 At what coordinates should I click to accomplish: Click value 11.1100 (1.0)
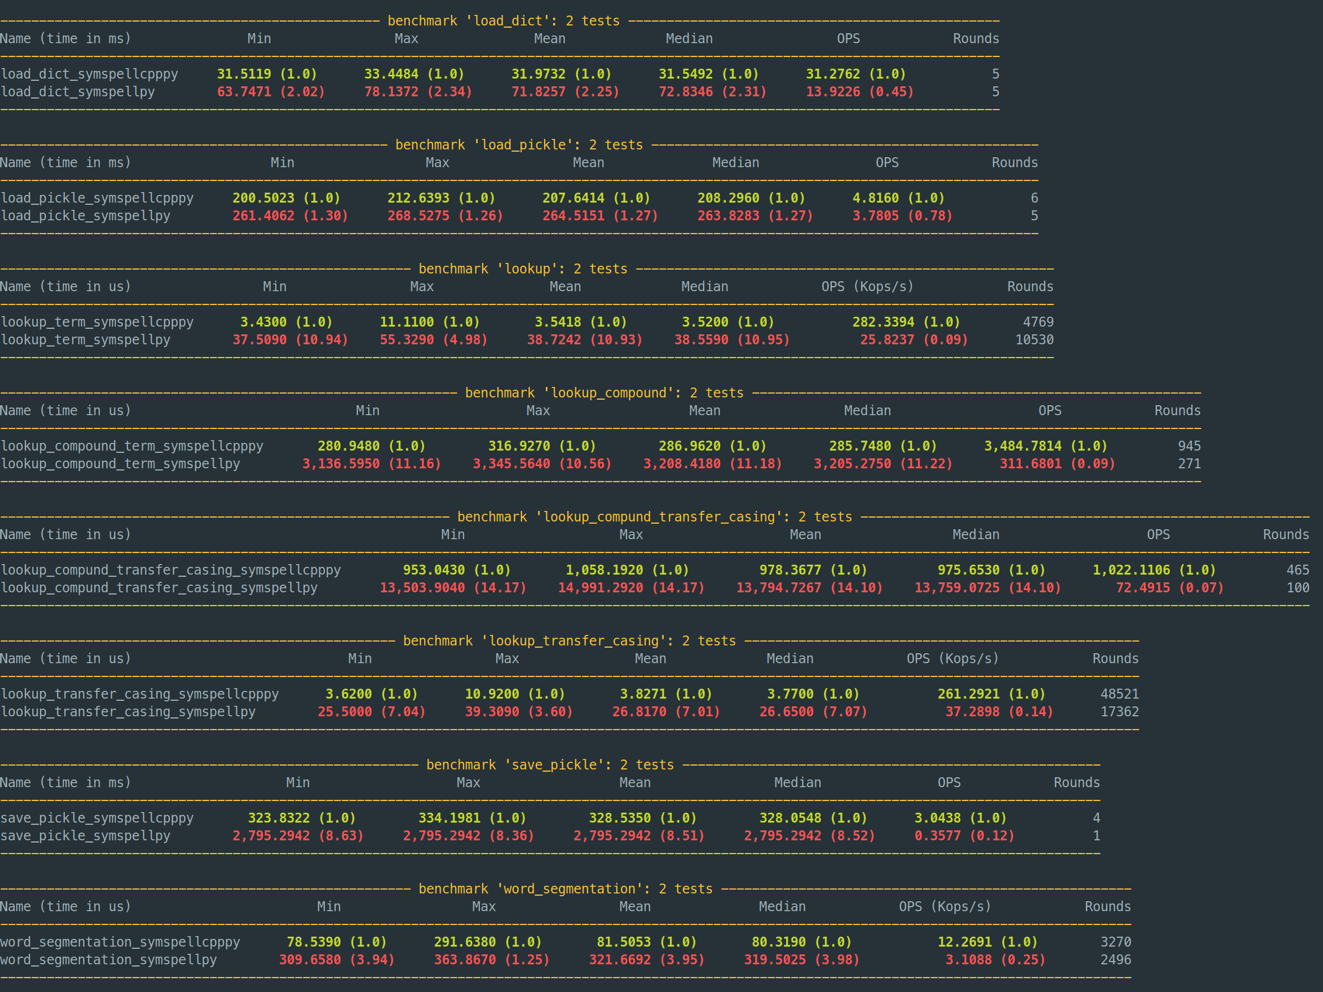tap(430, 322)
